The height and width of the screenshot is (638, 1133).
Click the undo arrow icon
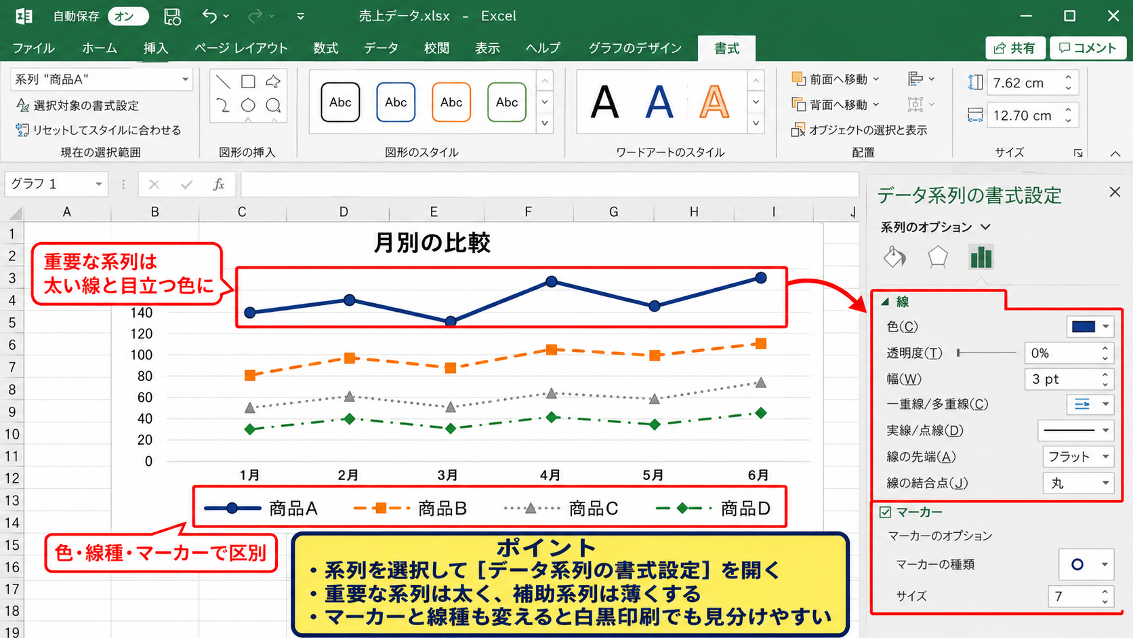click(x=209, y=16)
